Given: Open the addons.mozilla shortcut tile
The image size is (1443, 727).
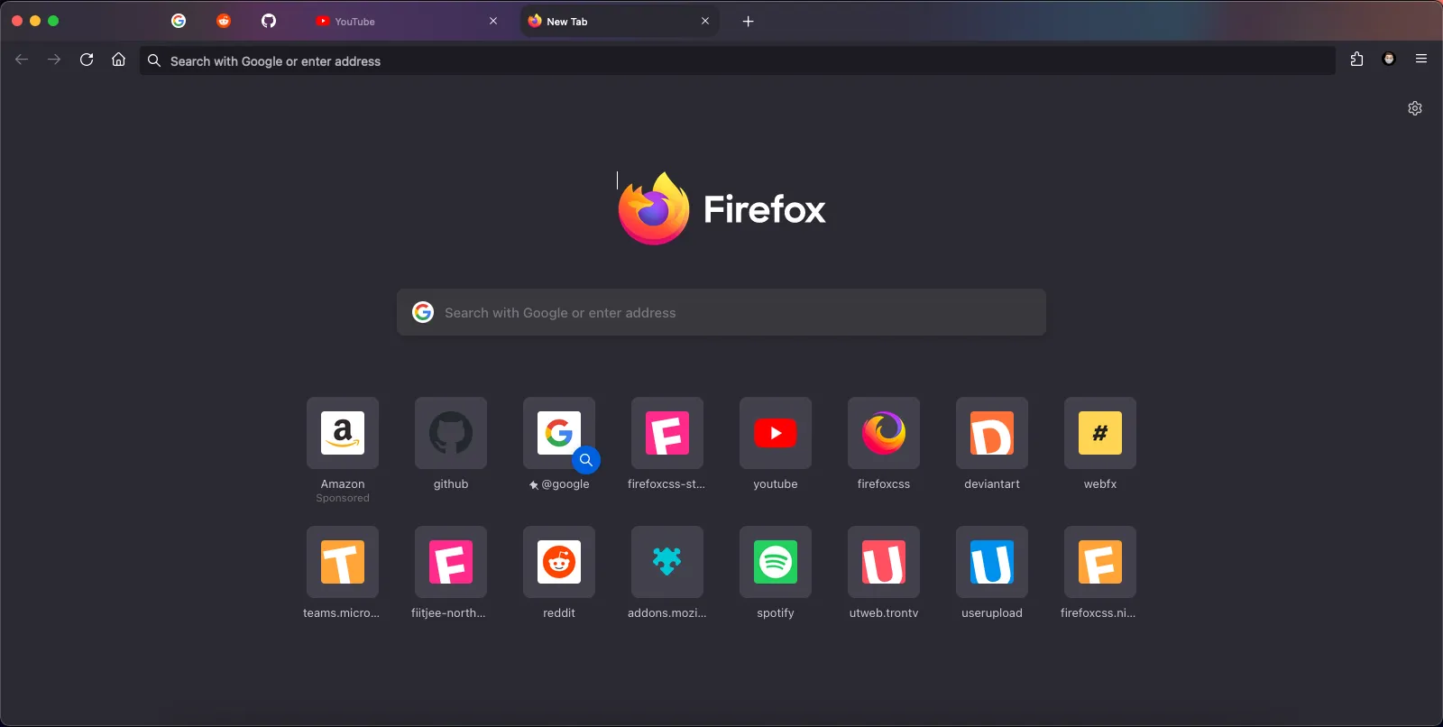Looking at the screenshot, I should tap(667, 563).
